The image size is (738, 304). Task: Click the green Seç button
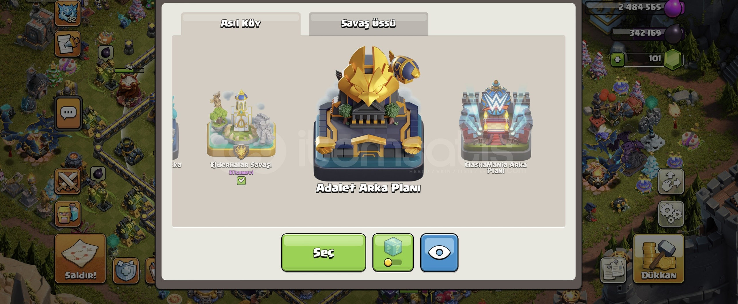tap(323, 253)
